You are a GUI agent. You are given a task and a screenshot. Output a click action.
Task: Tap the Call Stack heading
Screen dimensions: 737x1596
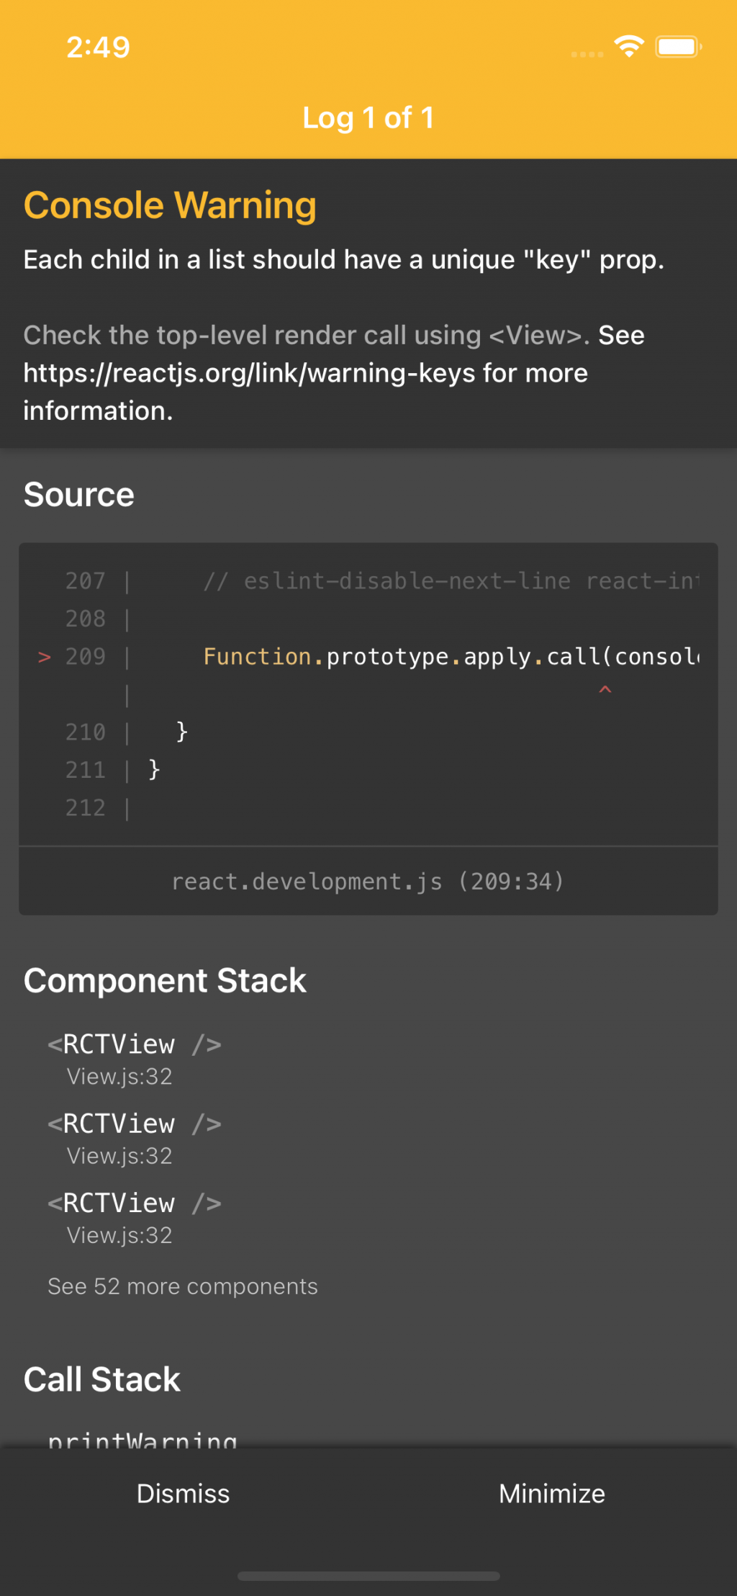pos(102,1379)
